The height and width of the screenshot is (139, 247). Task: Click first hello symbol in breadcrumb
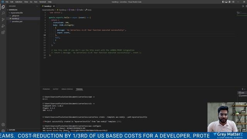pyautogui.click(x=72, y=10)
